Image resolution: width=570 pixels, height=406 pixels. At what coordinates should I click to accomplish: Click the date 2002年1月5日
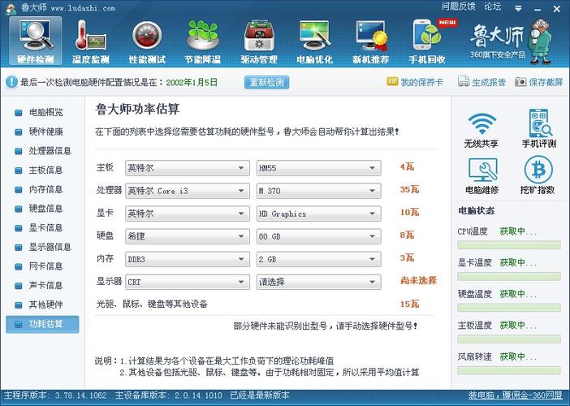192,83
